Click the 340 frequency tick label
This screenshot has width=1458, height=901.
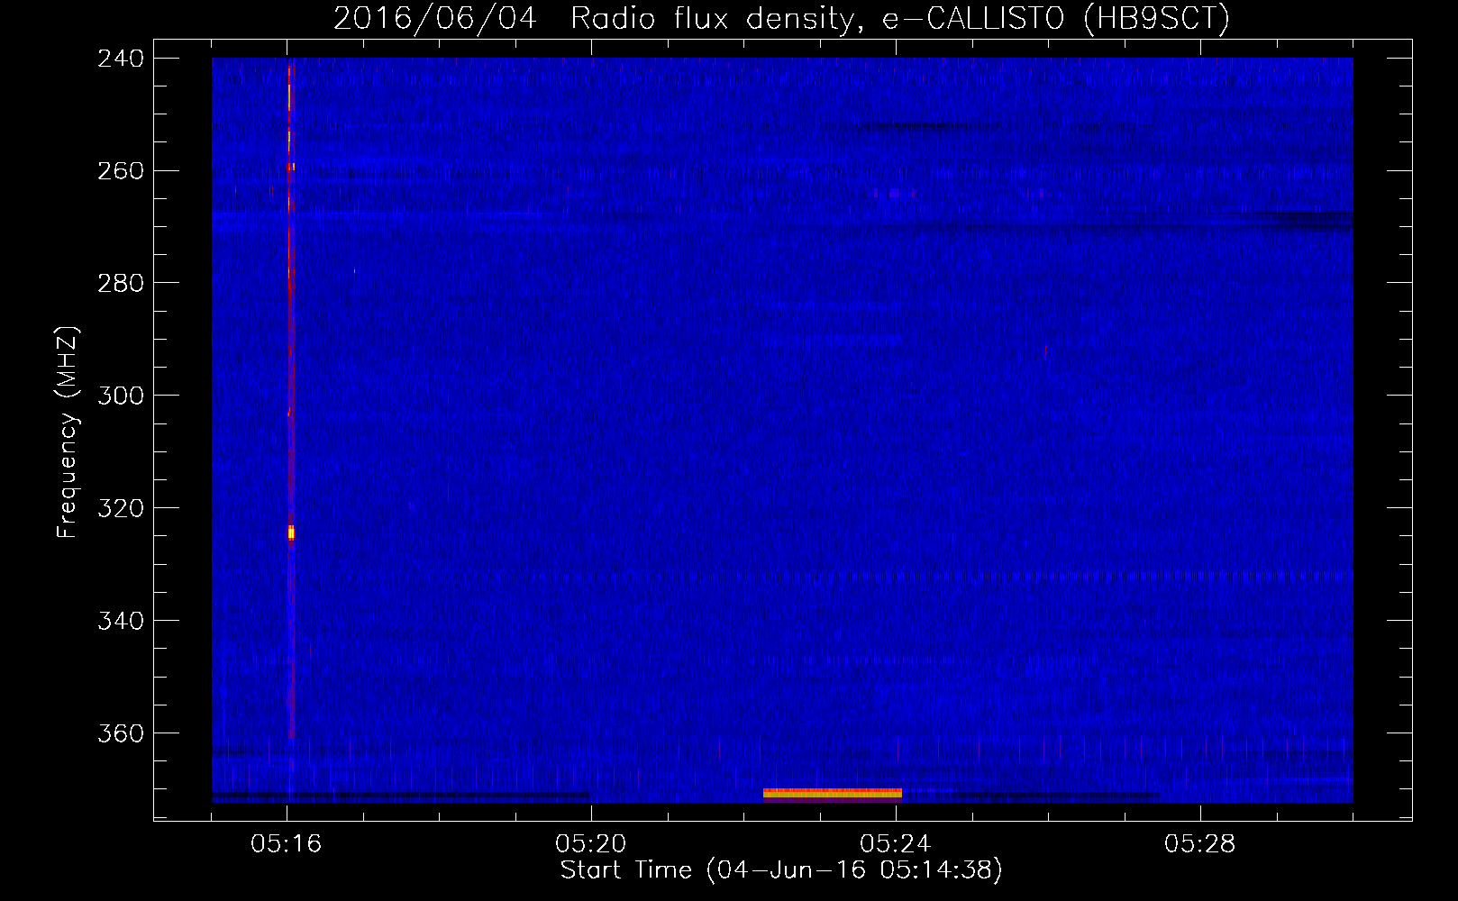(121, 622)
